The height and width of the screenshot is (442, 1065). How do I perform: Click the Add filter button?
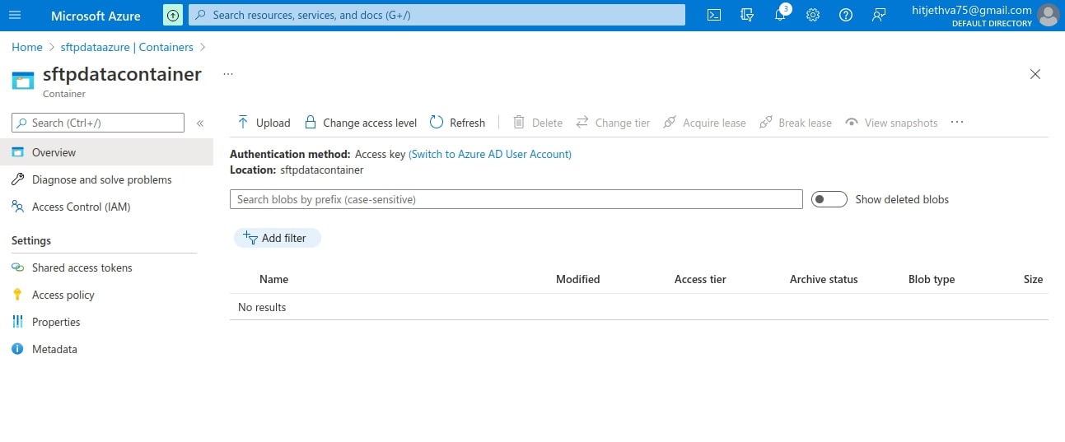(278, 238)
